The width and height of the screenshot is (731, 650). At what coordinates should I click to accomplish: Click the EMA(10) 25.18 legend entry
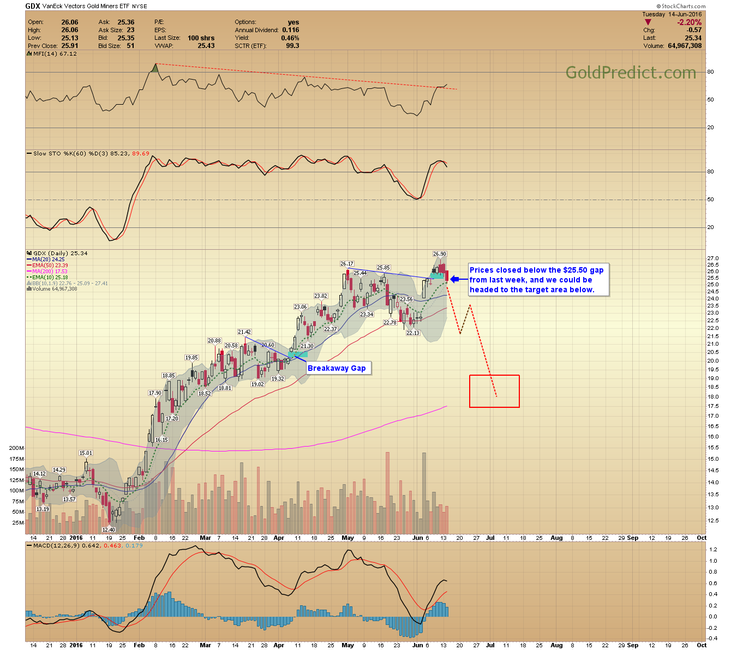tap(47, 278)
